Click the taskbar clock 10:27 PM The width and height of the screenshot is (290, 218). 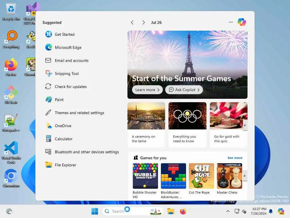[x=259, y=211]
